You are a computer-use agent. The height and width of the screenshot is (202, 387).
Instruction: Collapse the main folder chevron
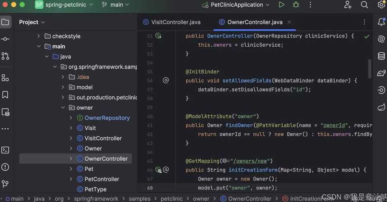38,46
